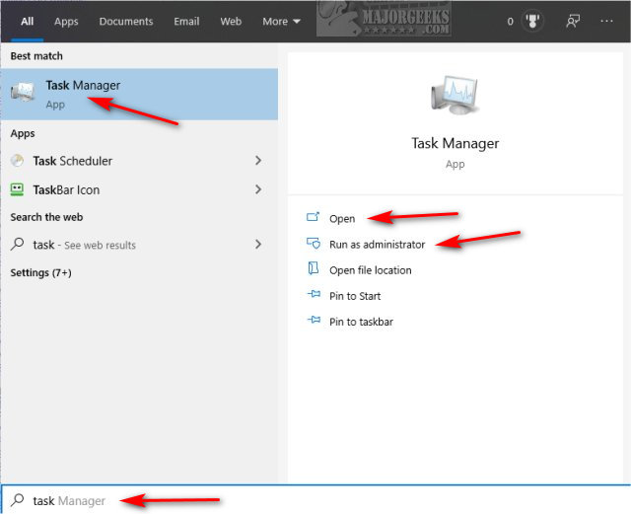
Task: Click the Task Manager title in preview pane
Action: (455, 143)
